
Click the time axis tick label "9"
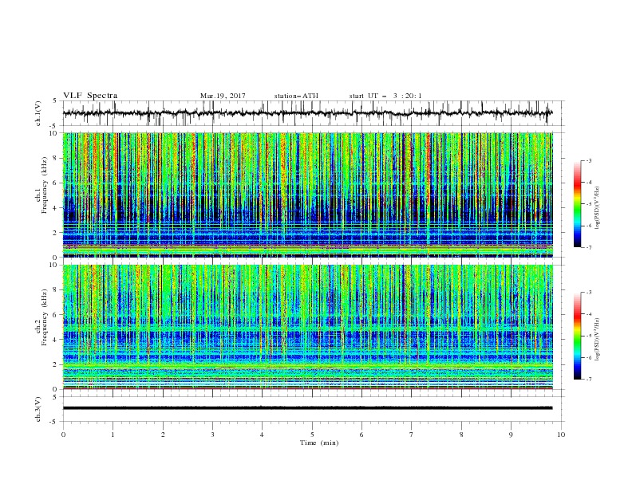point(511,435)
